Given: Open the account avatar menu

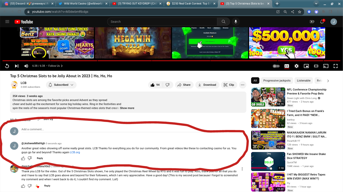Looking at the screenshot, I should coord(333,22).
